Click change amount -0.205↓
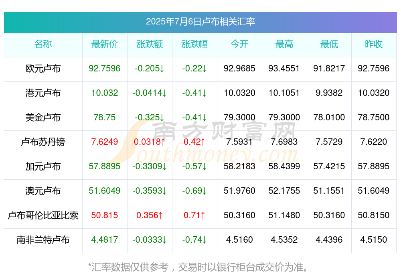Screen dimensions: 401x280 click(150, 68)
